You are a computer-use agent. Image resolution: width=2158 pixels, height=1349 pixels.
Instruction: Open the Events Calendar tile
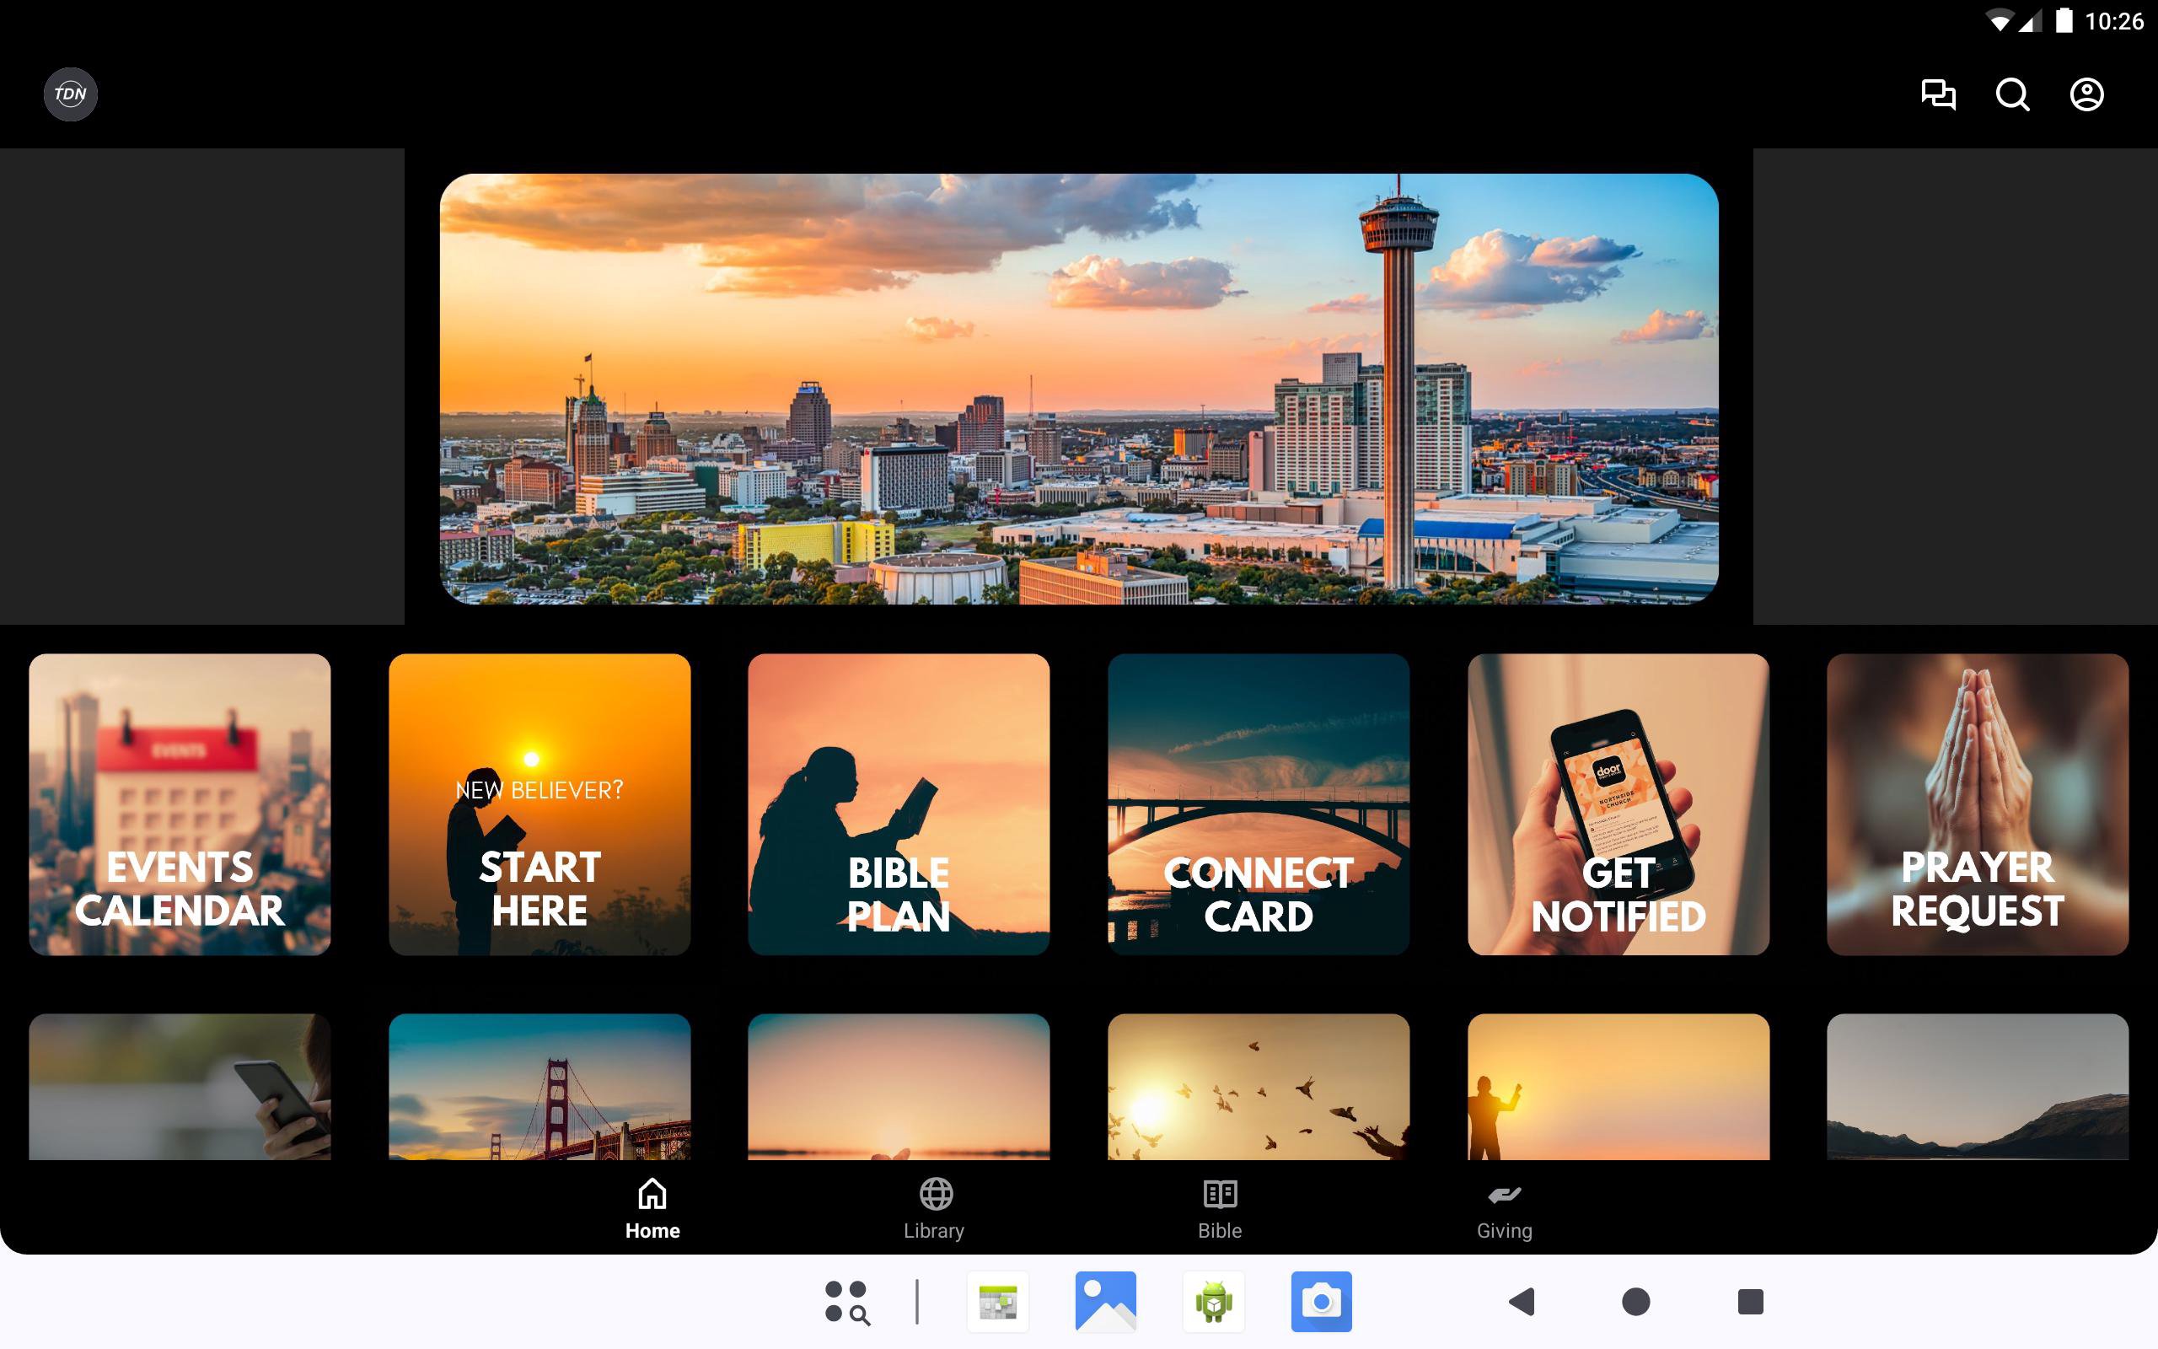click(180, 803)
